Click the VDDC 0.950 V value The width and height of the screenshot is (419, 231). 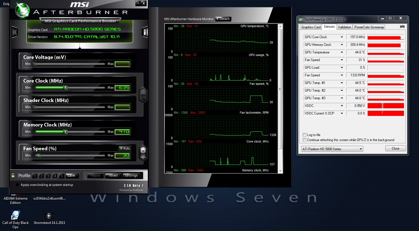(x=356, y=106)
